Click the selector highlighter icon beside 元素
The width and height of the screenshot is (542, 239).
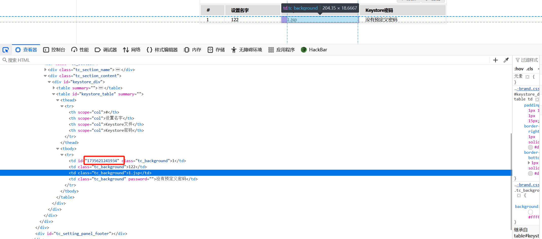(527, 77)
